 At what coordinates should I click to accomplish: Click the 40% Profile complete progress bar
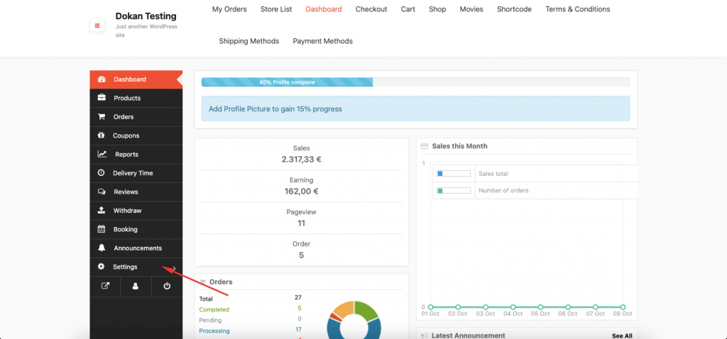click(287, 82)
